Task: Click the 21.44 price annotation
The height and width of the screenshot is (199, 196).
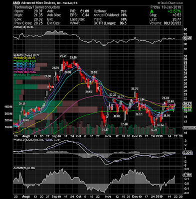Action: click(166, 98)
